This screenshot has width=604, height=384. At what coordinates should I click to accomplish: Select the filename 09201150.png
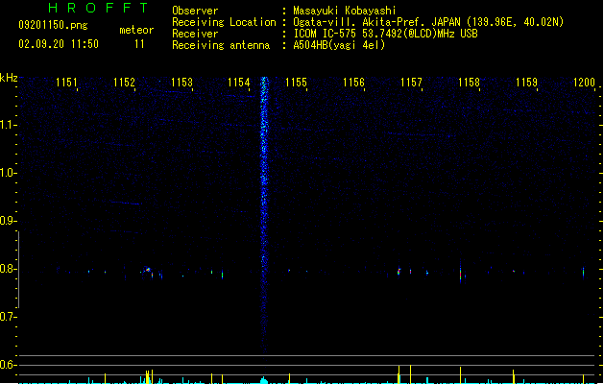click(x=53, y=25)
